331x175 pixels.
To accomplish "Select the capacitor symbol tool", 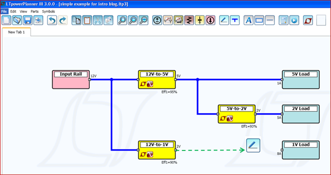I will 199,20.
